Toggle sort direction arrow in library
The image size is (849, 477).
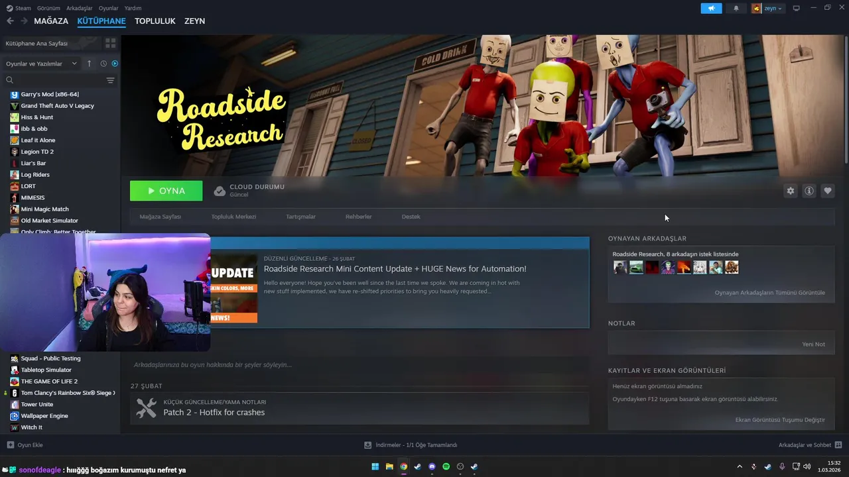[x=90, y=64]
